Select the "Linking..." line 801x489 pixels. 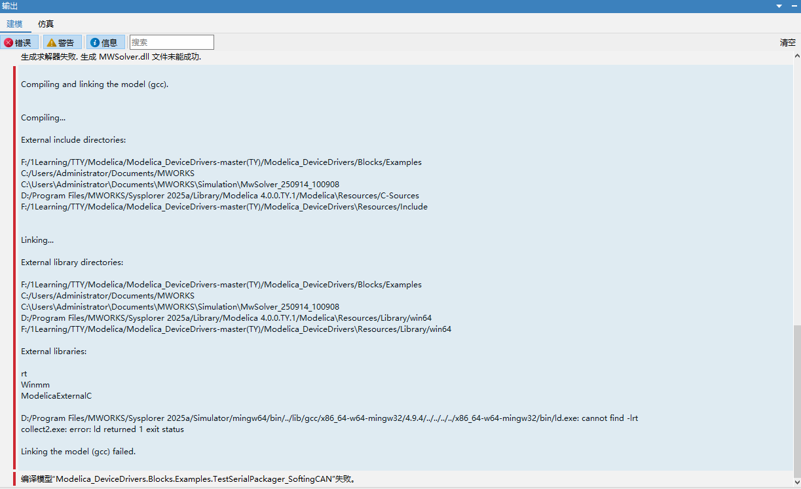tap(37, 240)
